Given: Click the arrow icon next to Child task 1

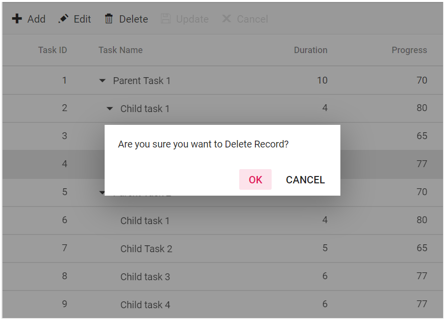Looking at the screenshot, I should [109, 108].
